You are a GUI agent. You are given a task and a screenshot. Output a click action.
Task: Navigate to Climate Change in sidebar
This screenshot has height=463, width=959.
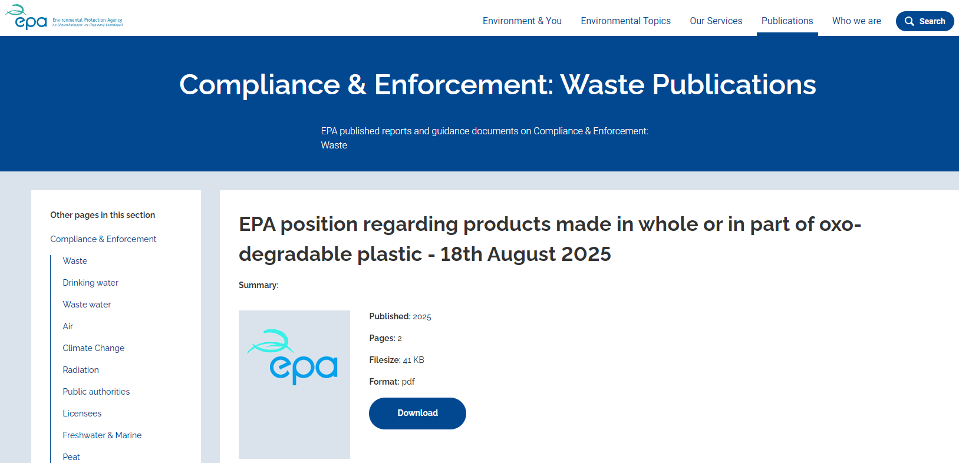(x=93, y=348)
